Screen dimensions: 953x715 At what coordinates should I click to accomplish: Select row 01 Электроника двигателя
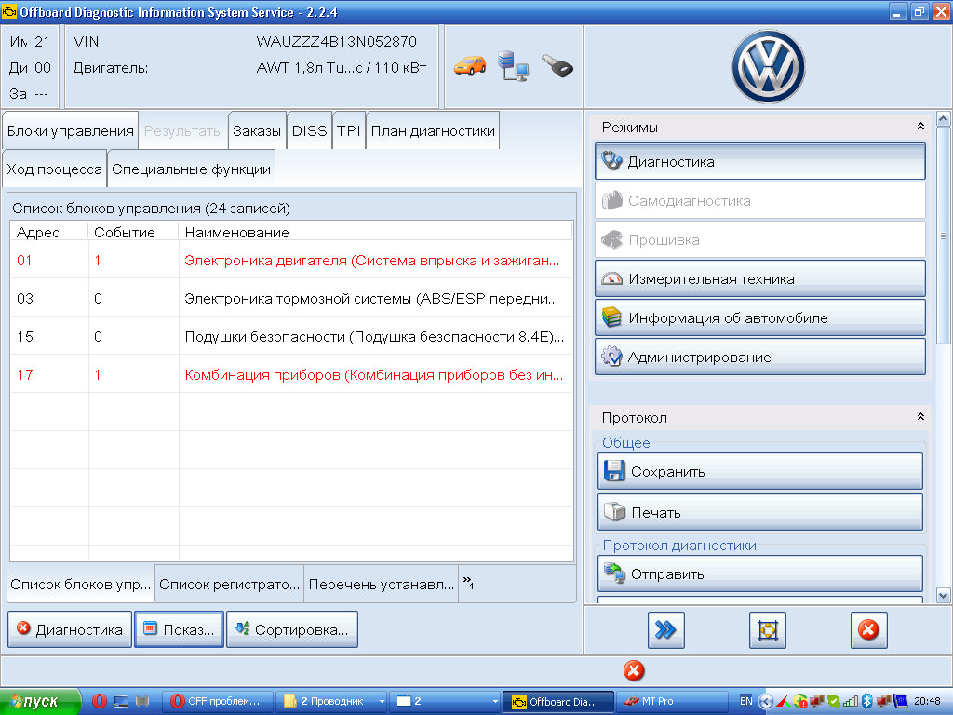[x=291, y=261]
